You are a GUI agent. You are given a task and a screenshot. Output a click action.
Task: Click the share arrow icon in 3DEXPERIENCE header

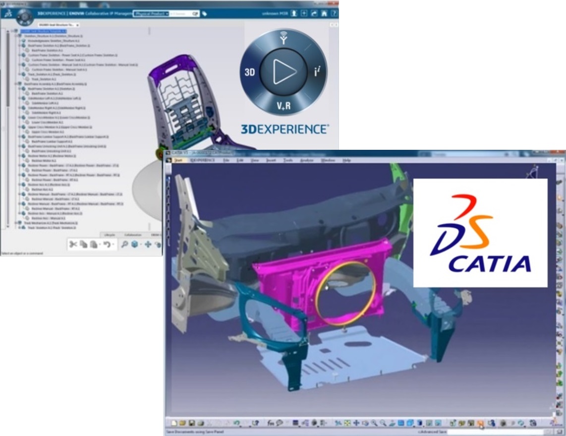click(314, 13)
